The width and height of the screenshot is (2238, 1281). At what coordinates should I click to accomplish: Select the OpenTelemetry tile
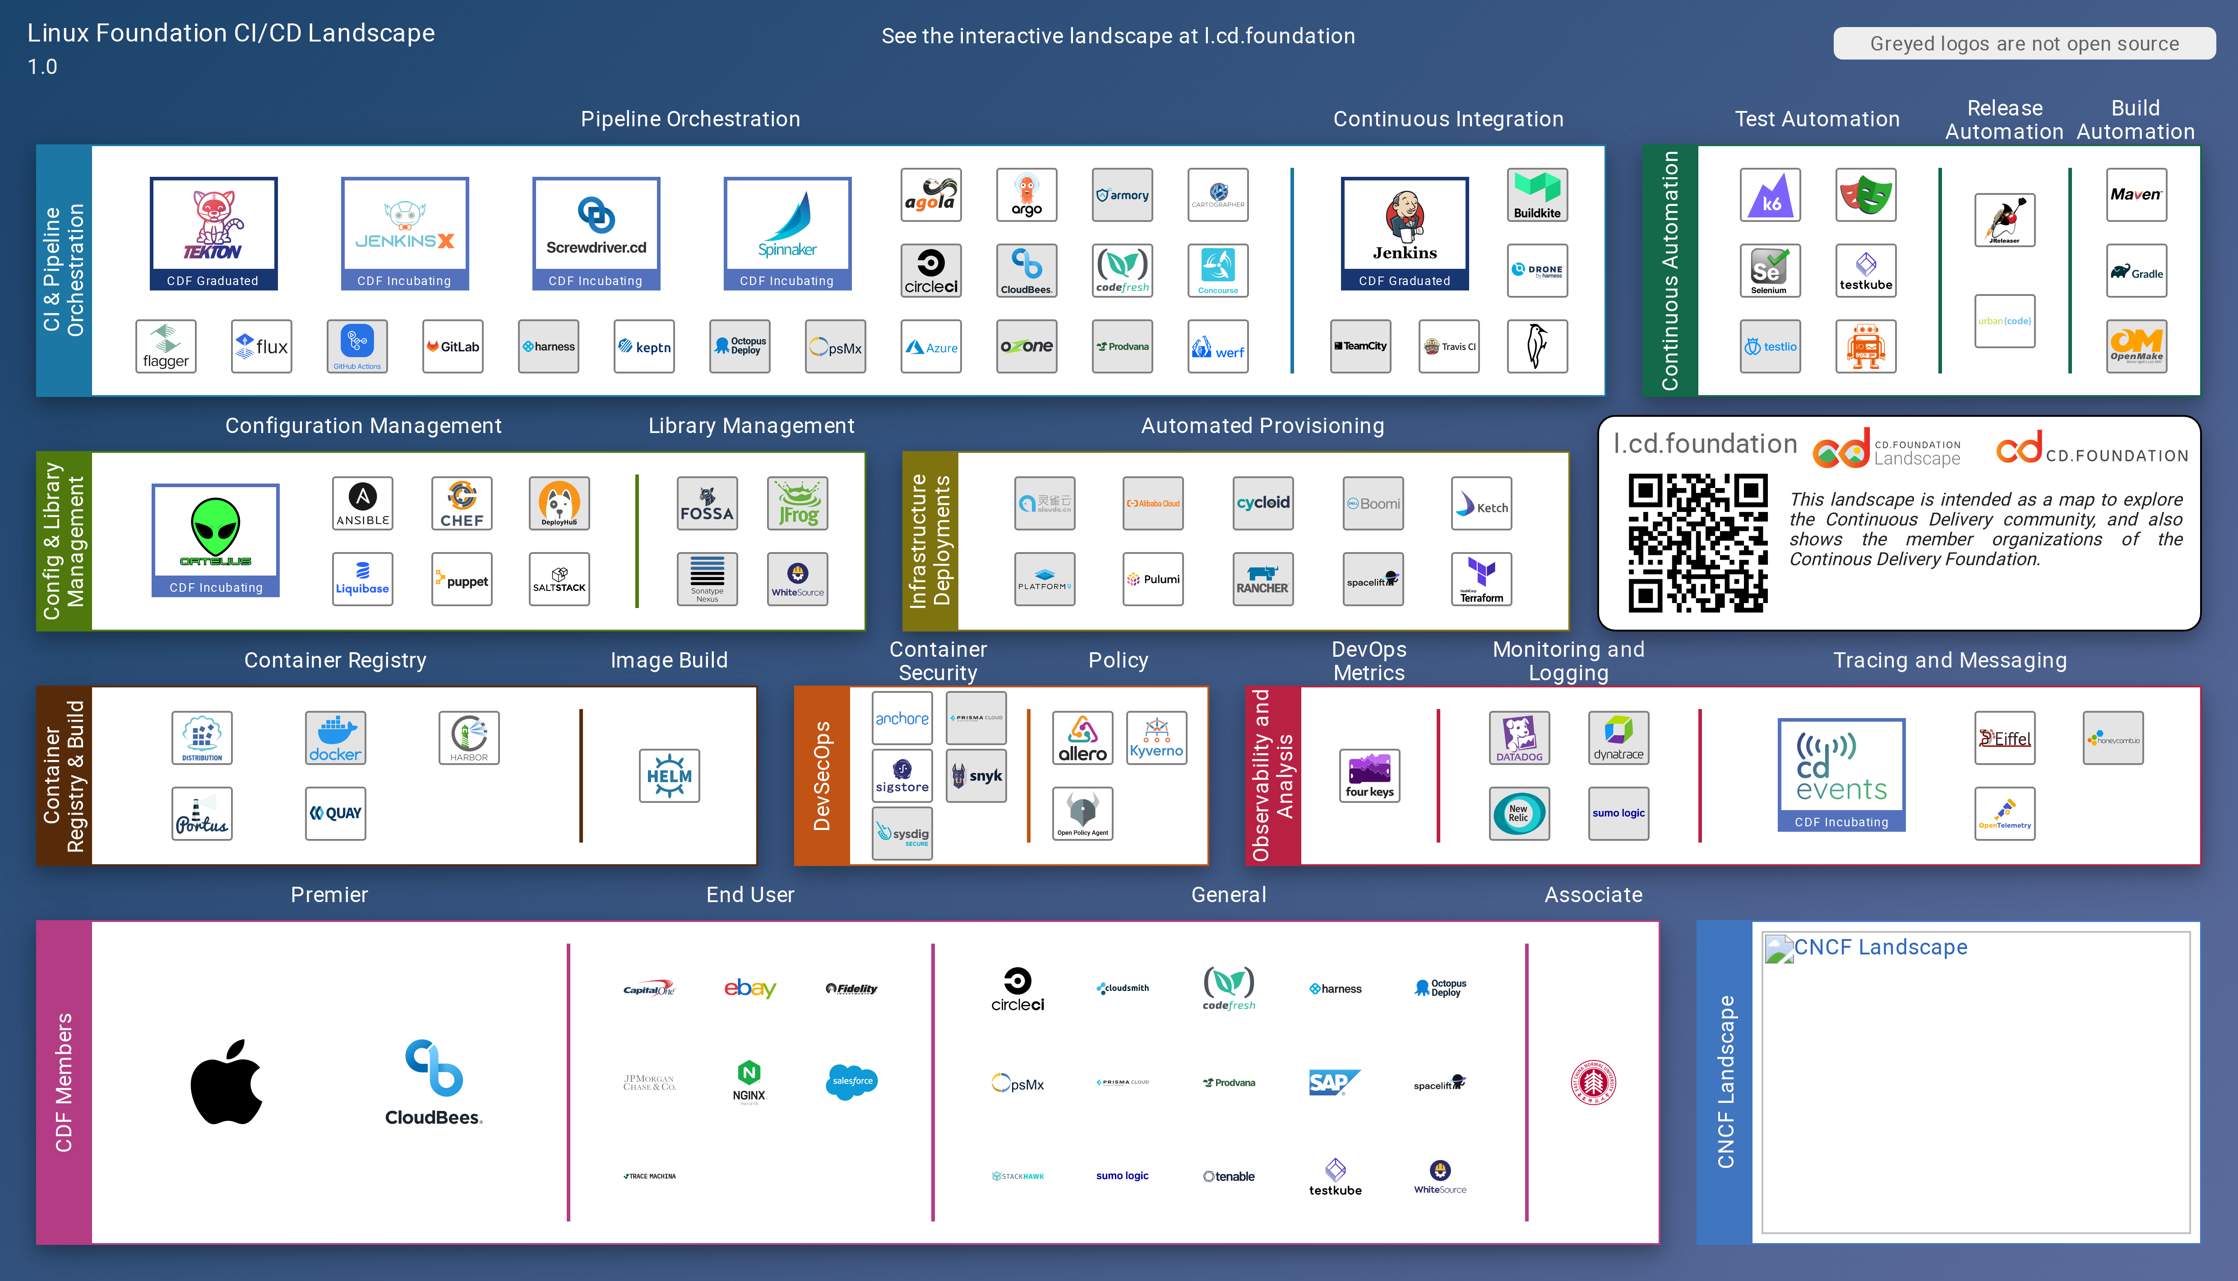point(2005,813)
